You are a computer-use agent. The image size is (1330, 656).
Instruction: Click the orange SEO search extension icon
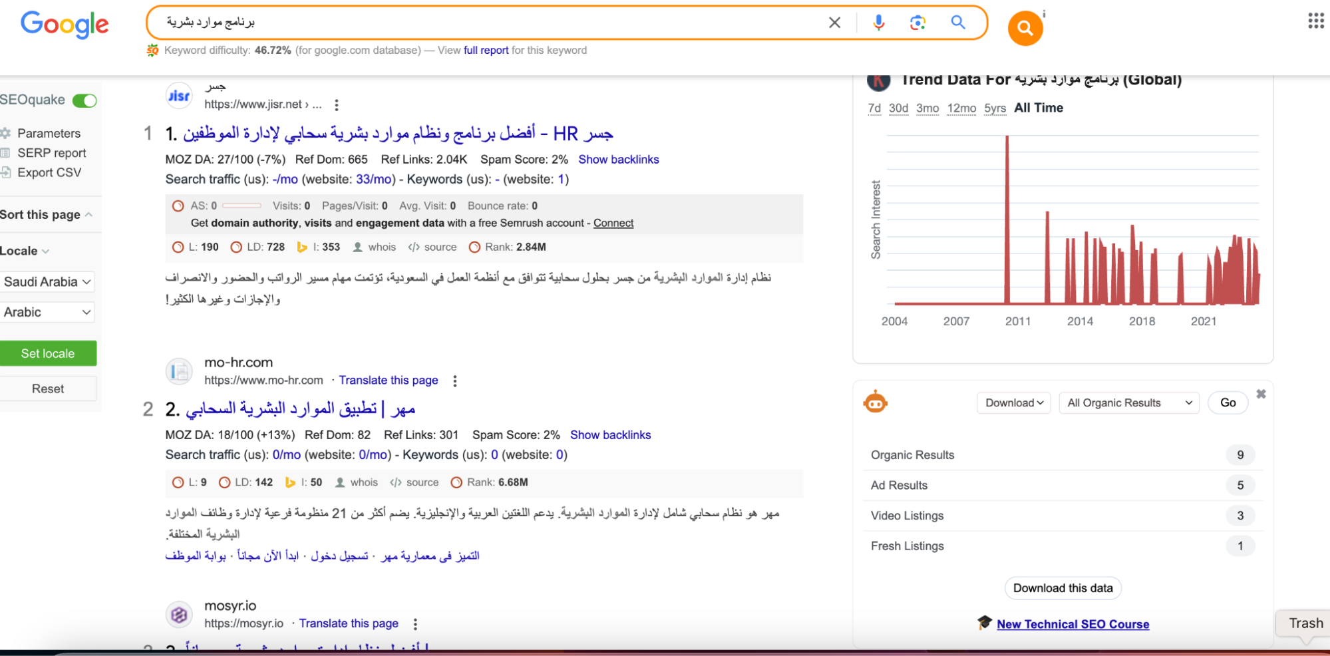point(1025,28)
